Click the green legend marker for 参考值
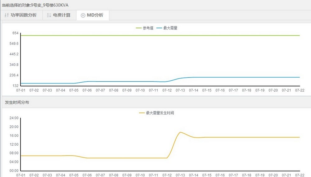This screenshot has width=311, height=177. click(139, 28)
